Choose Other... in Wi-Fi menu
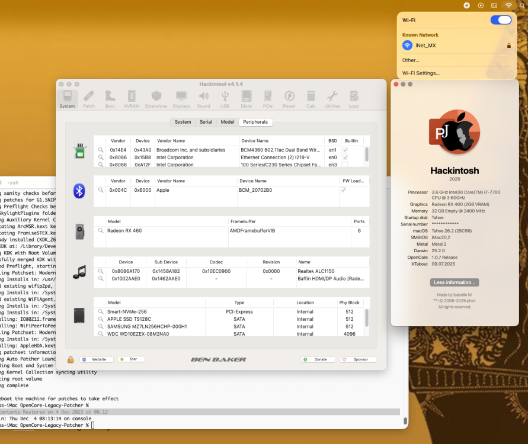528x444 pixels. pos(411,60)
